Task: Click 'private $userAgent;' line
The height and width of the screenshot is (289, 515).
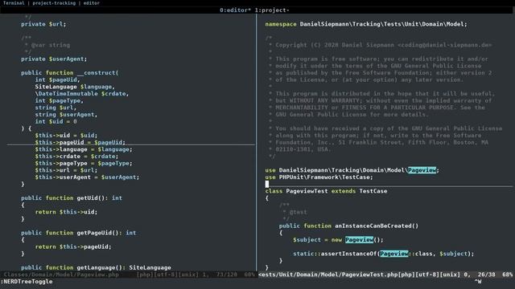Action: click(54, 59)
